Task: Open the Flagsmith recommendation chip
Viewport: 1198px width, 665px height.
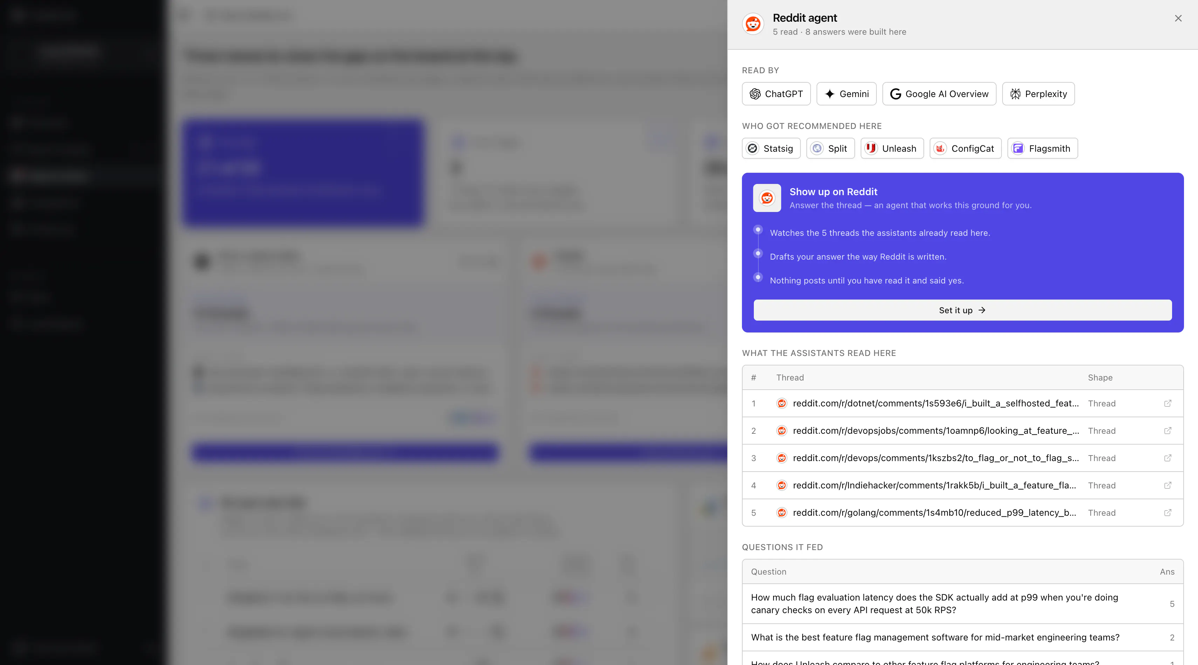Action: click(1042, 148)
